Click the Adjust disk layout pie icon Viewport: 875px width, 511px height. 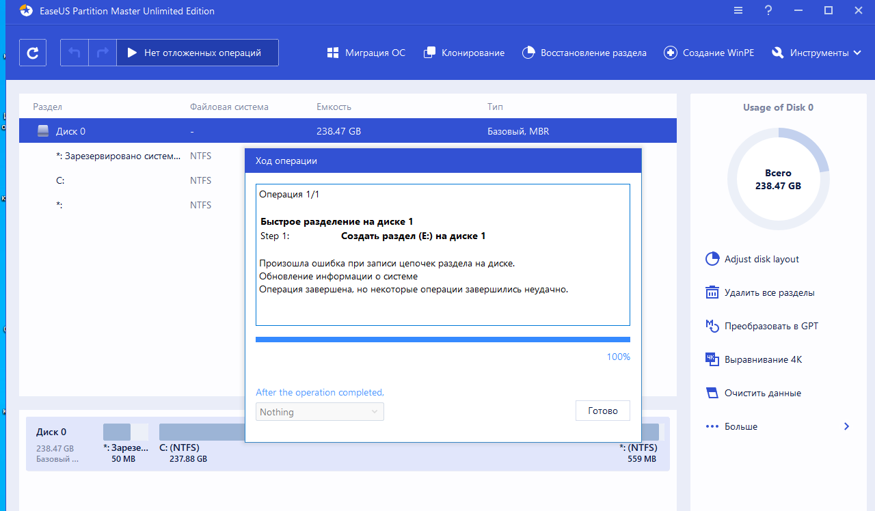click(712, 259)
